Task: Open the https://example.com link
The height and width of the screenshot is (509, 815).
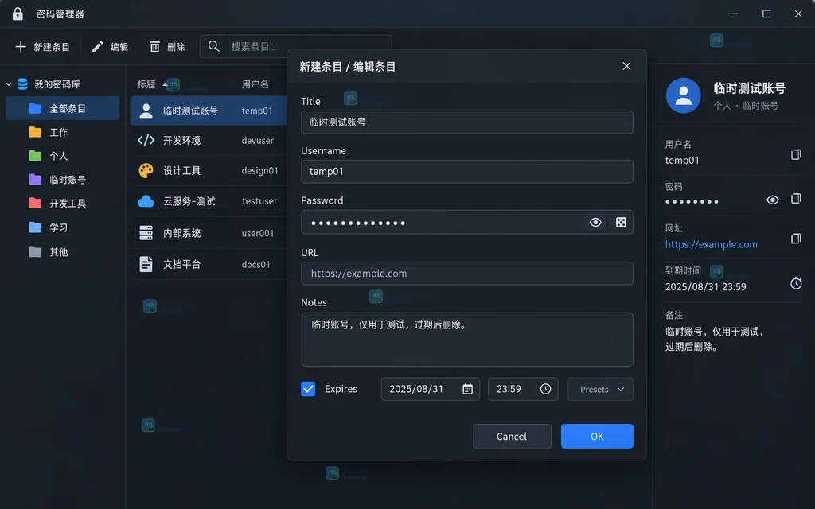Action: 711,244
